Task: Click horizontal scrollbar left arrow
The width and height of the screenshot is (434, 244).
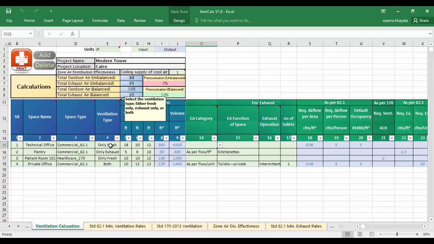Action: (x=357, y=226)
